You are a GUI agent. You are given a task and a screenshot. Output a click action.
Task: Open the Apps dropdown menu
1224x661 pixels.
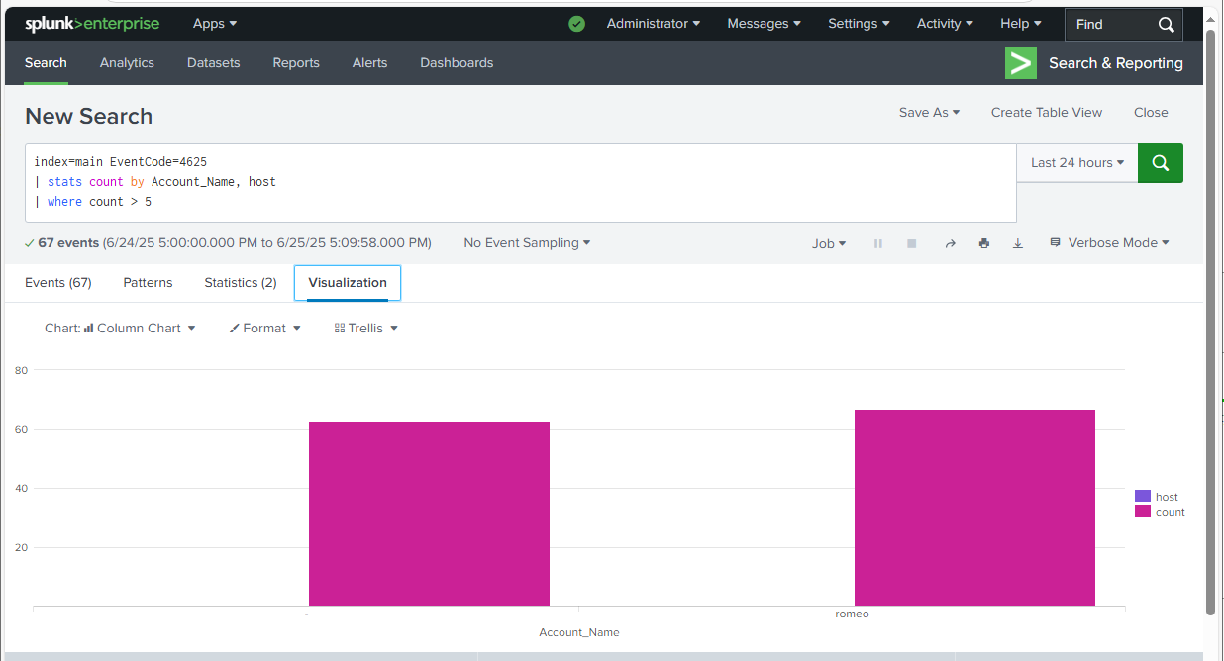(x=215, y=24)
